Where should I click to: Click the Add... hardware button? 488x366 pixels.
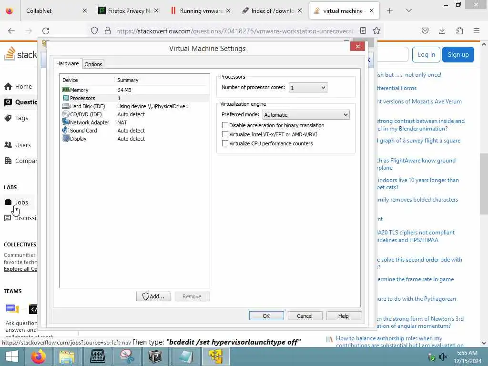click(x=153, y=296)
